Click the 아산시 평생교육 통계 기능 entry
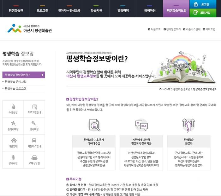 [103, 194]
